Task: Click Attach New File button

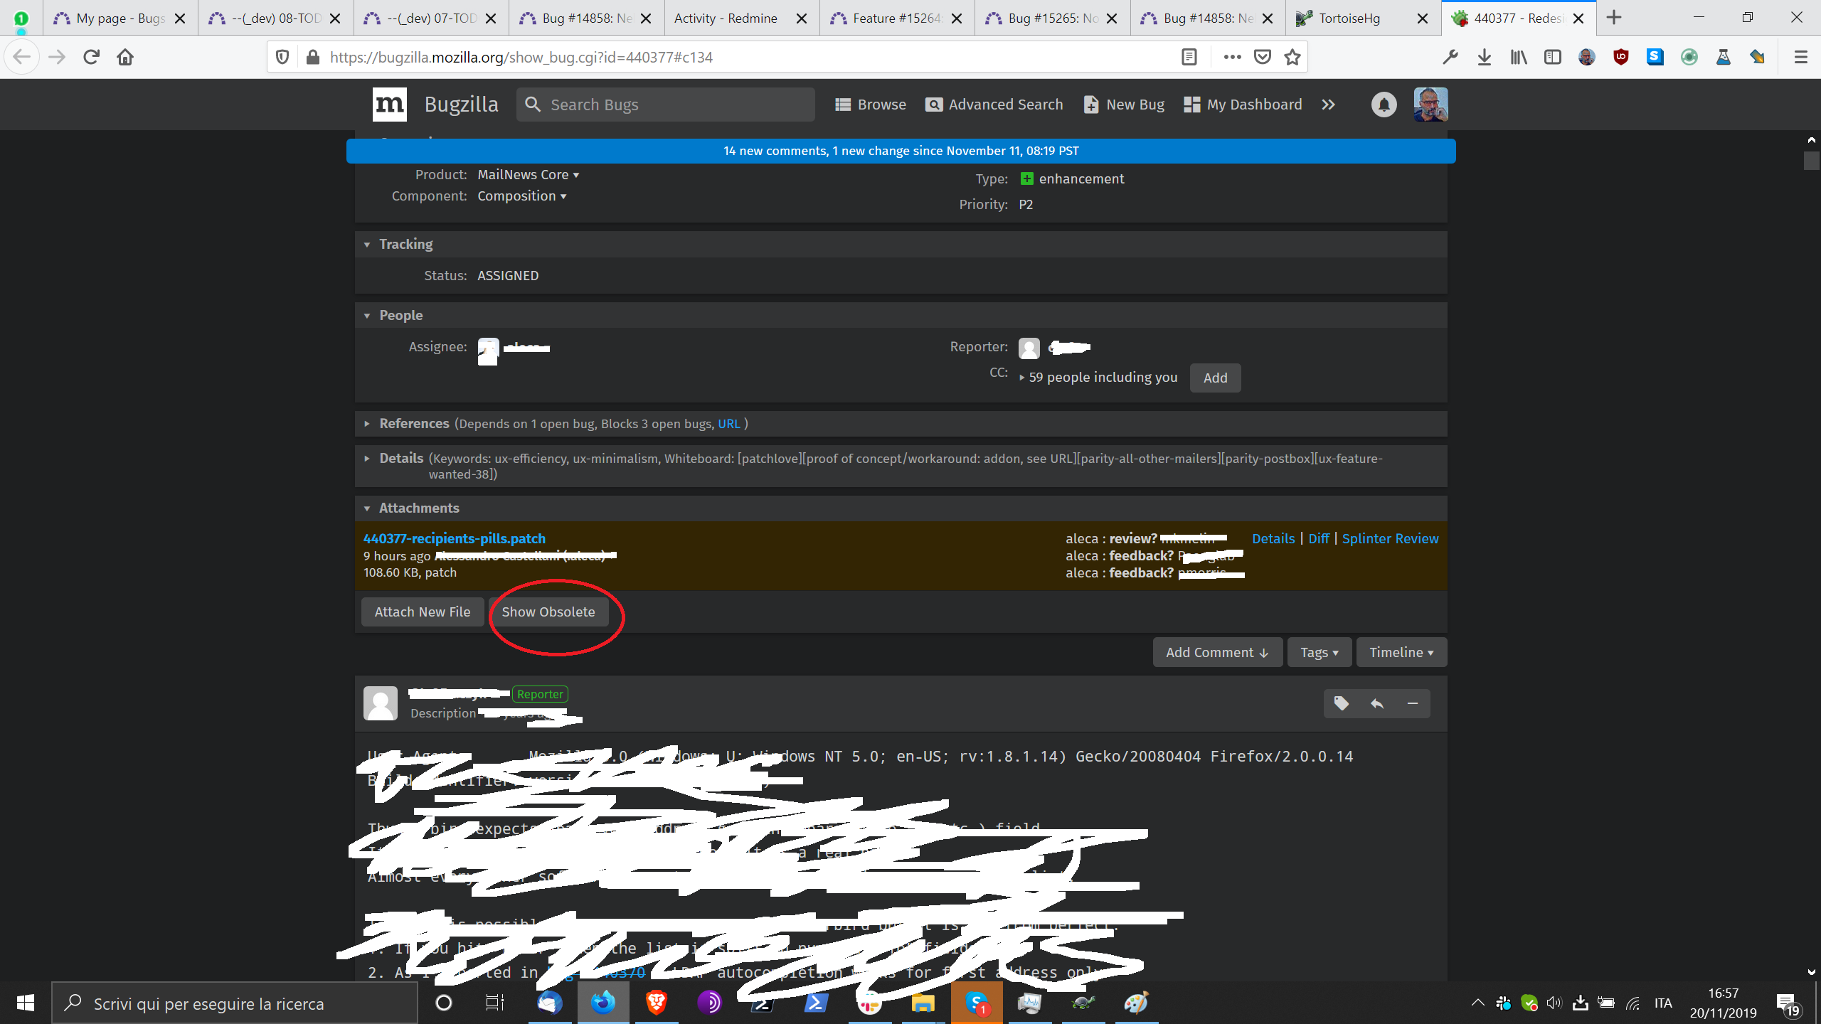Action: [x=423, y=612]
